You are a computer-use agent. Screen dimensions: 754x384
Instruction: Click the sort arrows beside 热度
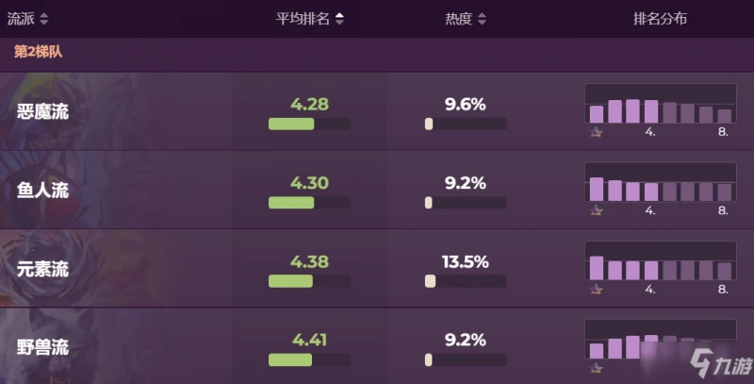tap(483, 19)
